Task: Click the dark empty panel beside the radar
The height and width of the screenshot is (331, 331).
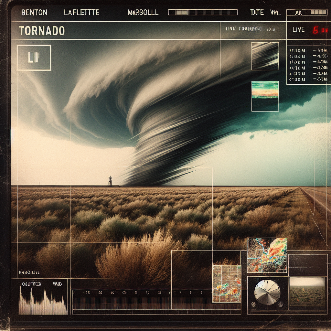Action: [x=307, y=262]
